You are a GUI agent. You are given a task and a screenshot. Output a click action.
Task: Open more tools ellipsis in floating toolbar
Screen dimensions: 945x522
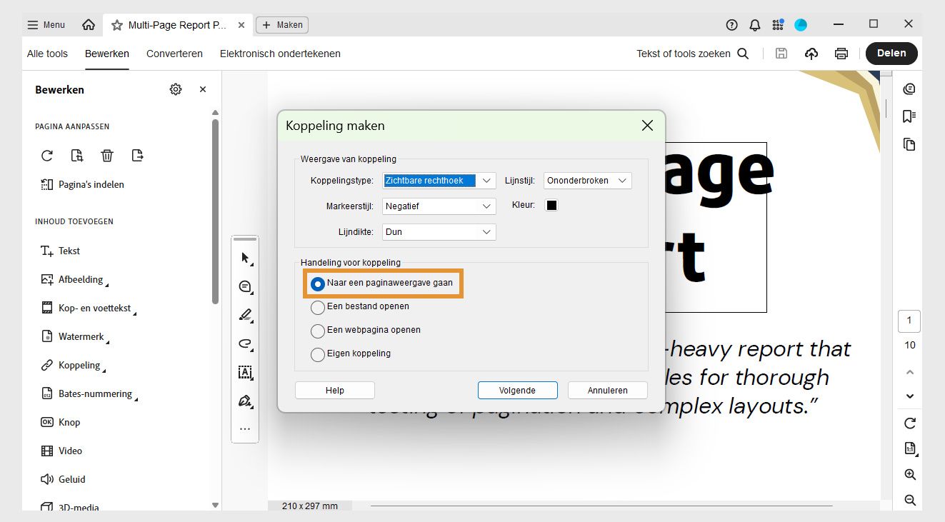245,429
